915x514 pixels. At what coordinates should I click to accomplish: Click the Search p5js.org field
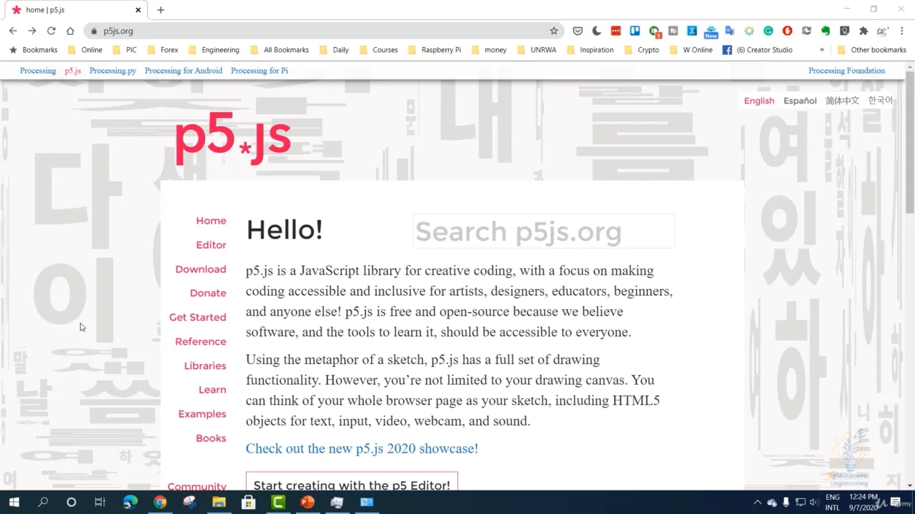point(543,231)
